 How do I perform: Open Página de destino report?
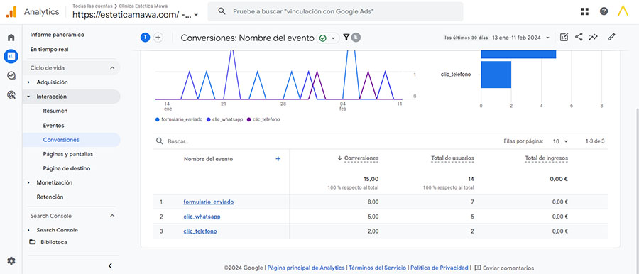point(67,168)
